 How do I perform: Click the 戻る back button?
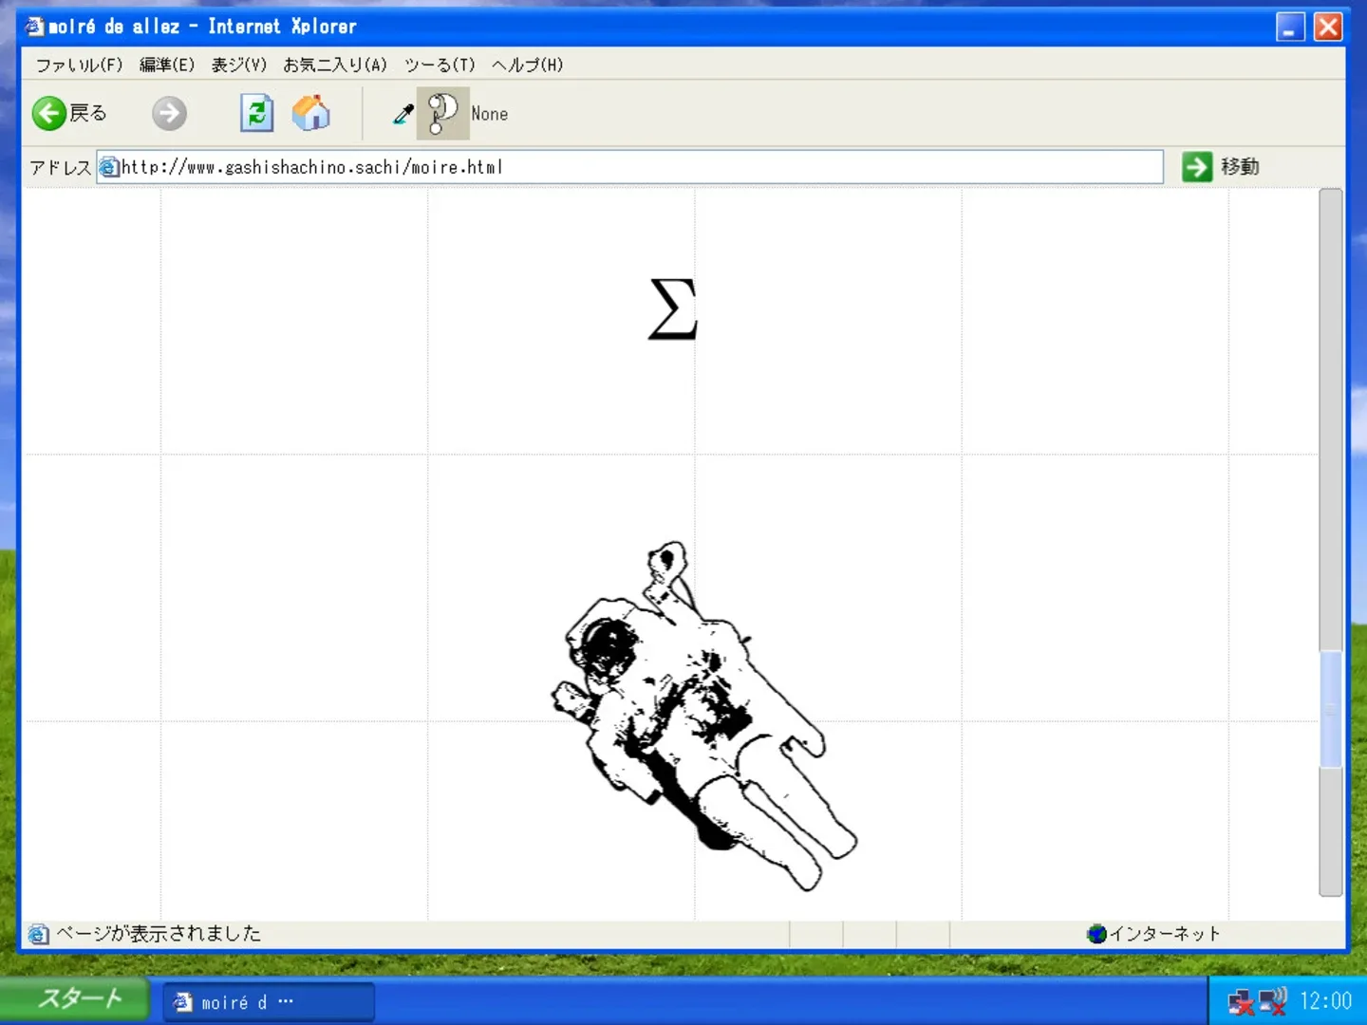[x=68, y=113]
